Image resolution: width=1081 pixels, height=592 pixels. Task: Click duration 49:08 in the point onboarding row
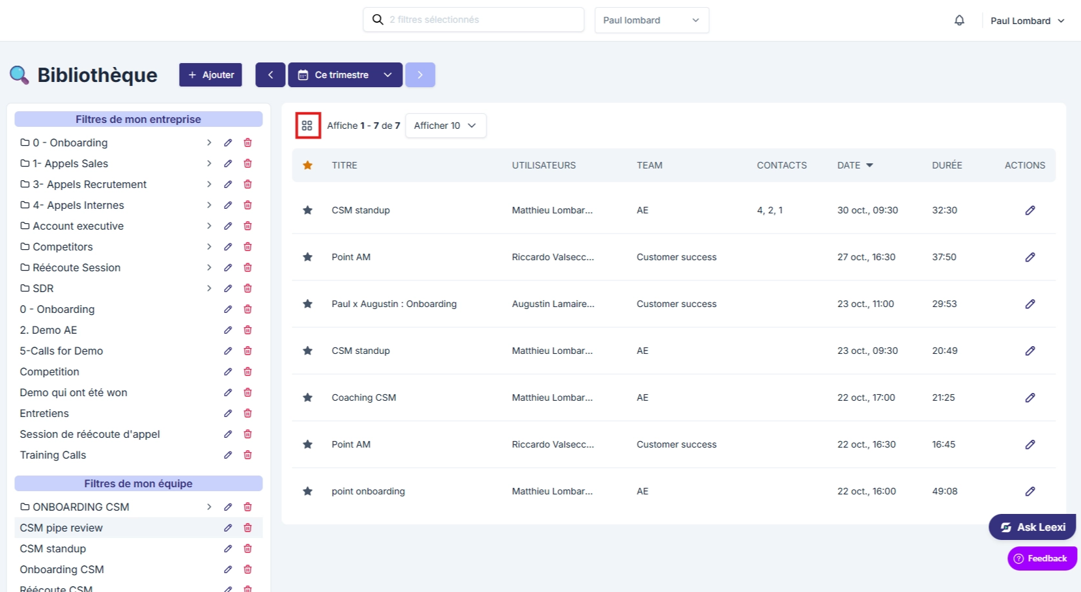coord(944,491)
